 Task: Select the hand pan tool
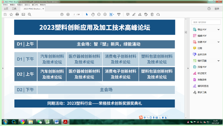tap(93, 14)
